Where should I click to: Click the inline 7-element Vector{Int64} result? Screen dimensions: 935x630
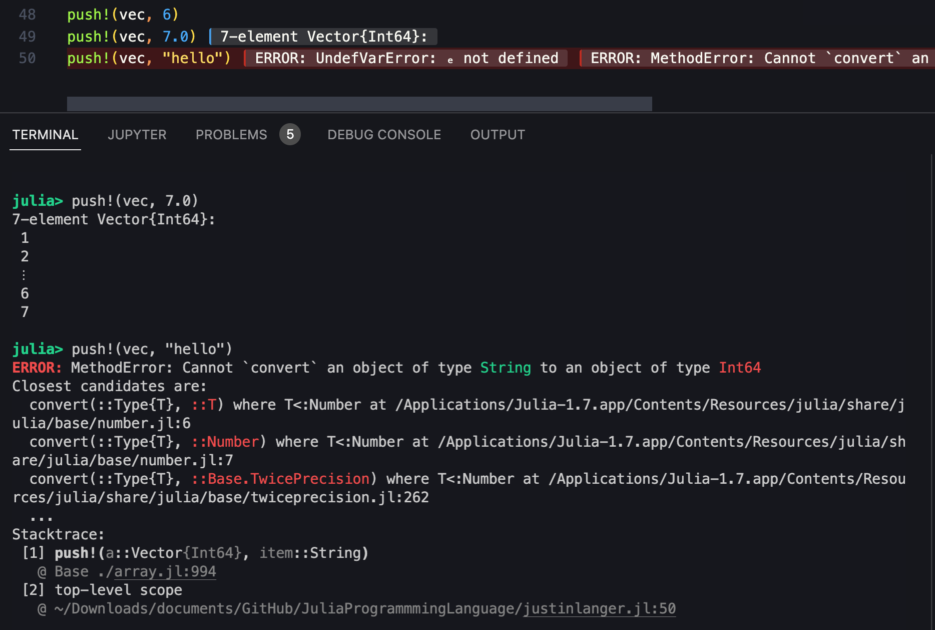pos(323,37)
